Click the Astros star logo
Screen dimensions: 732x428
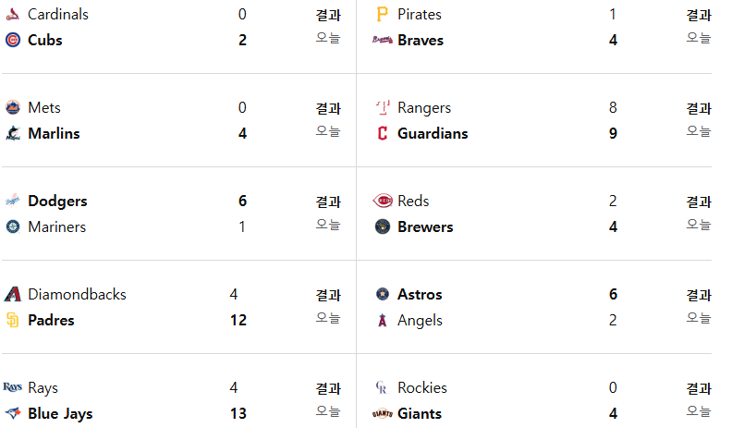pos(383,294)
